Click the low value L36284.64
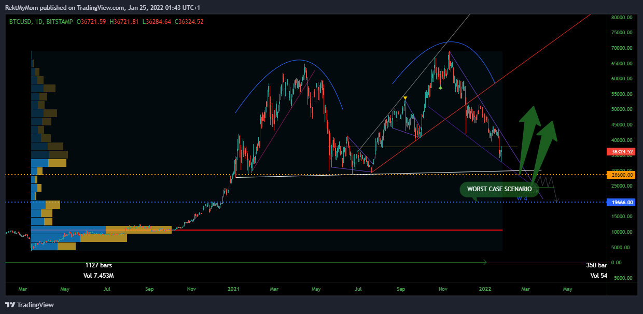Image resolution: width=643 pixels, height=314 pixels. 157,21
